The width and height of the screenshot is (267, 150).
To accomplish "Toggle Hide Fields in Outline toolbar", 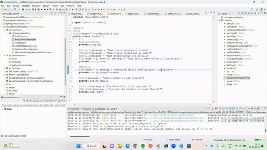I will pyautogui.click(x=246, y=13).
